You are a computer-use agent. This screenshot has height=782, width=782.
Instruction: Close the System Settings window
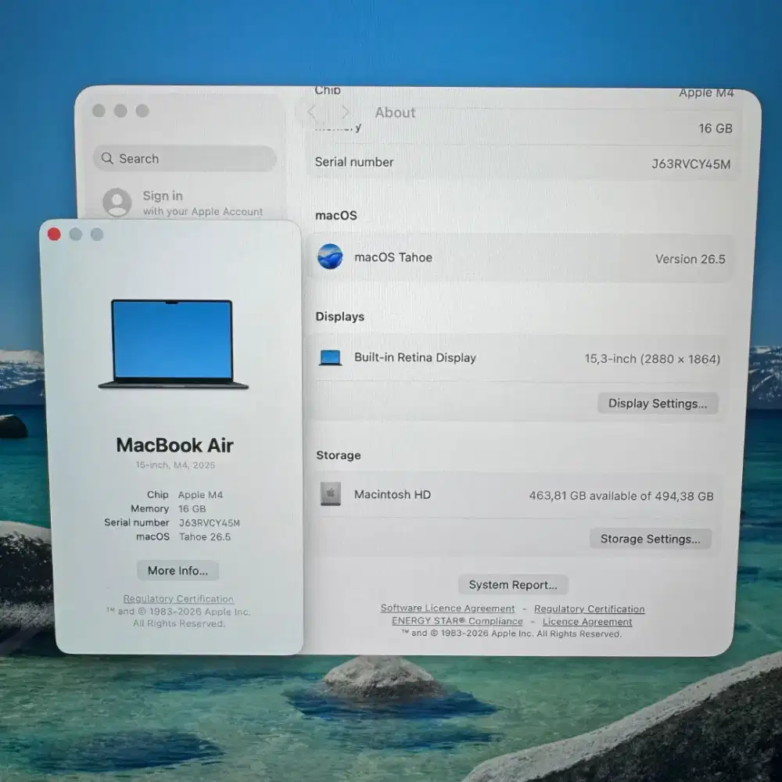[99, 111]
